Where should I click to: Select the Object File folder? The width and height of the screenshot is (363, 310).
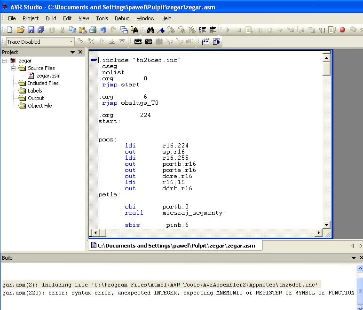click(40, 106)
